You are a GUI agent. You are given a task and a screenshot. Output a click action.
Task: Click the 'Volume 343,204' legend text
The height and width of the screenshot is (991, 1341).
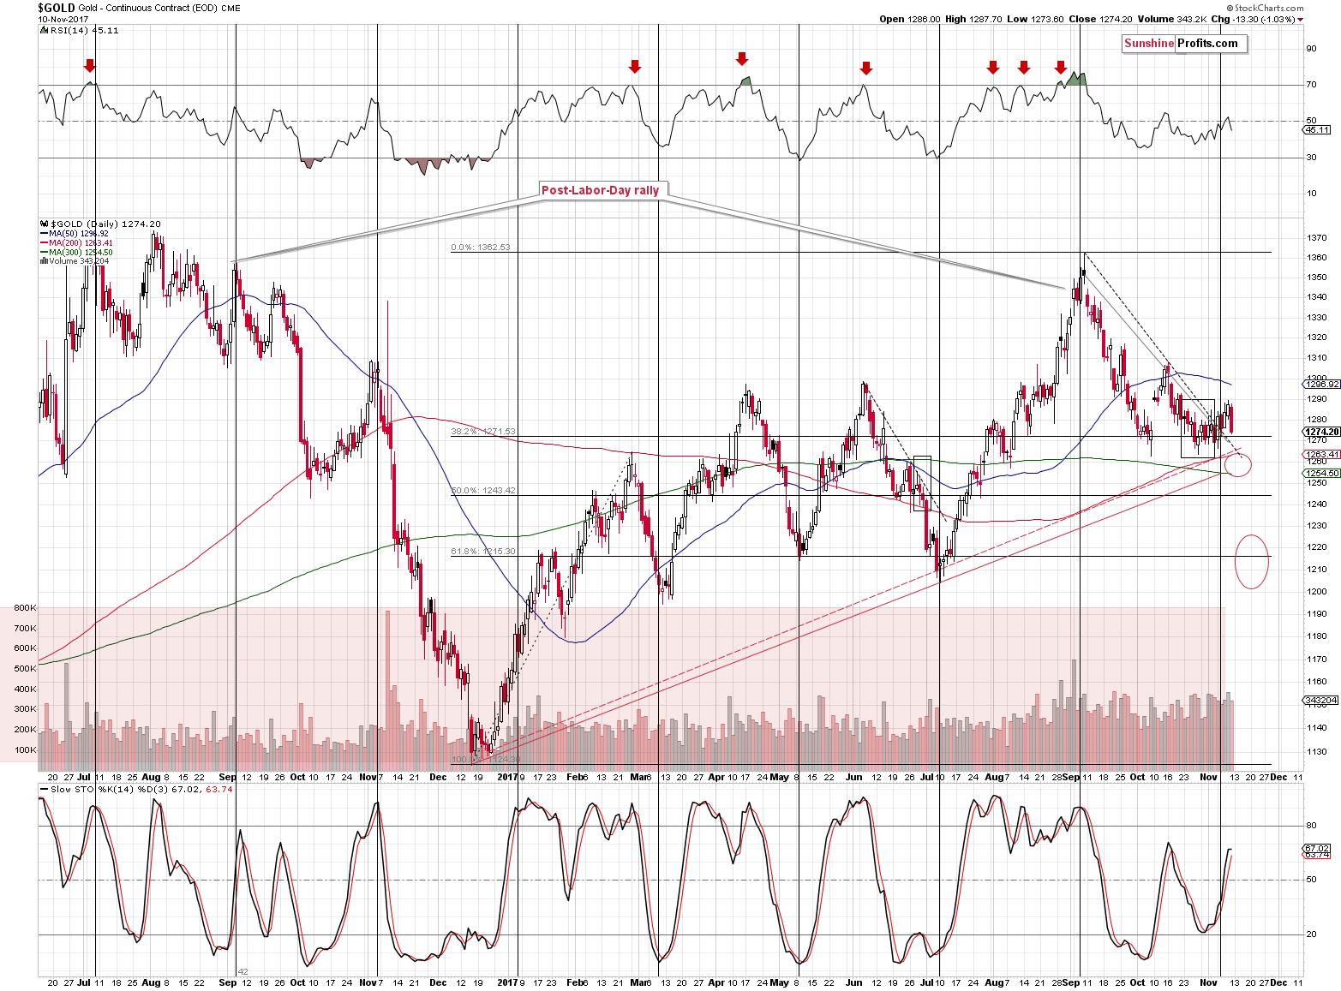pos(79,261)
